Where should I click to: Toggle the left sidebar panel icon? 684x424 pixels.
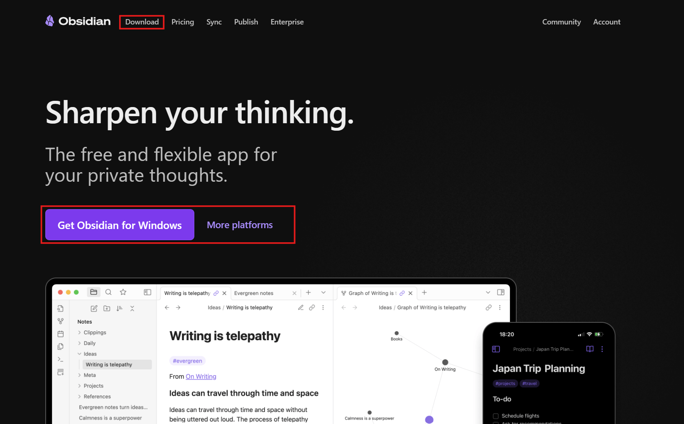click(147, 292)
